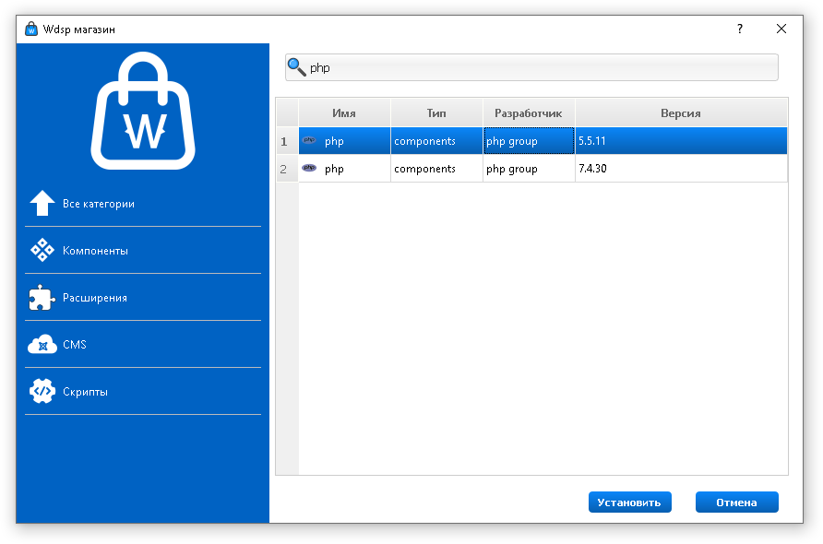
Task: Sort by the Версия column header
Action: [x=681, y=112]
